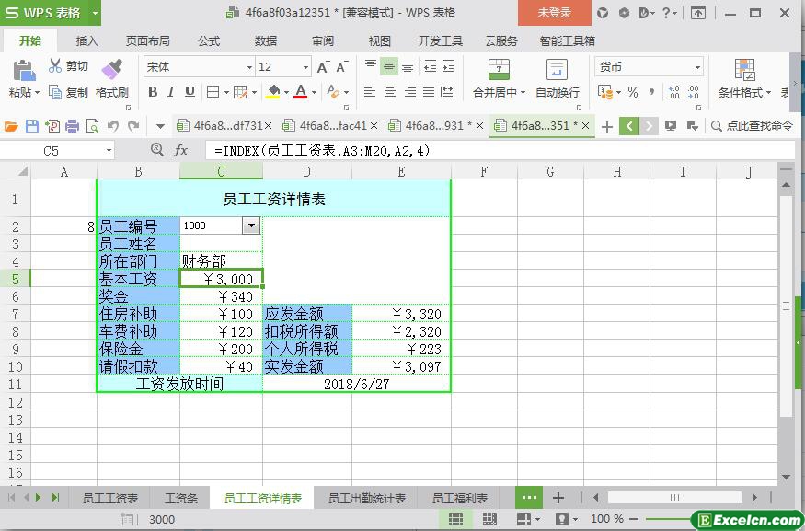Image resolution: width=805 pixels, height=531 pixels.
Task: Toggle Underline formatting
Action: point(190,92)
